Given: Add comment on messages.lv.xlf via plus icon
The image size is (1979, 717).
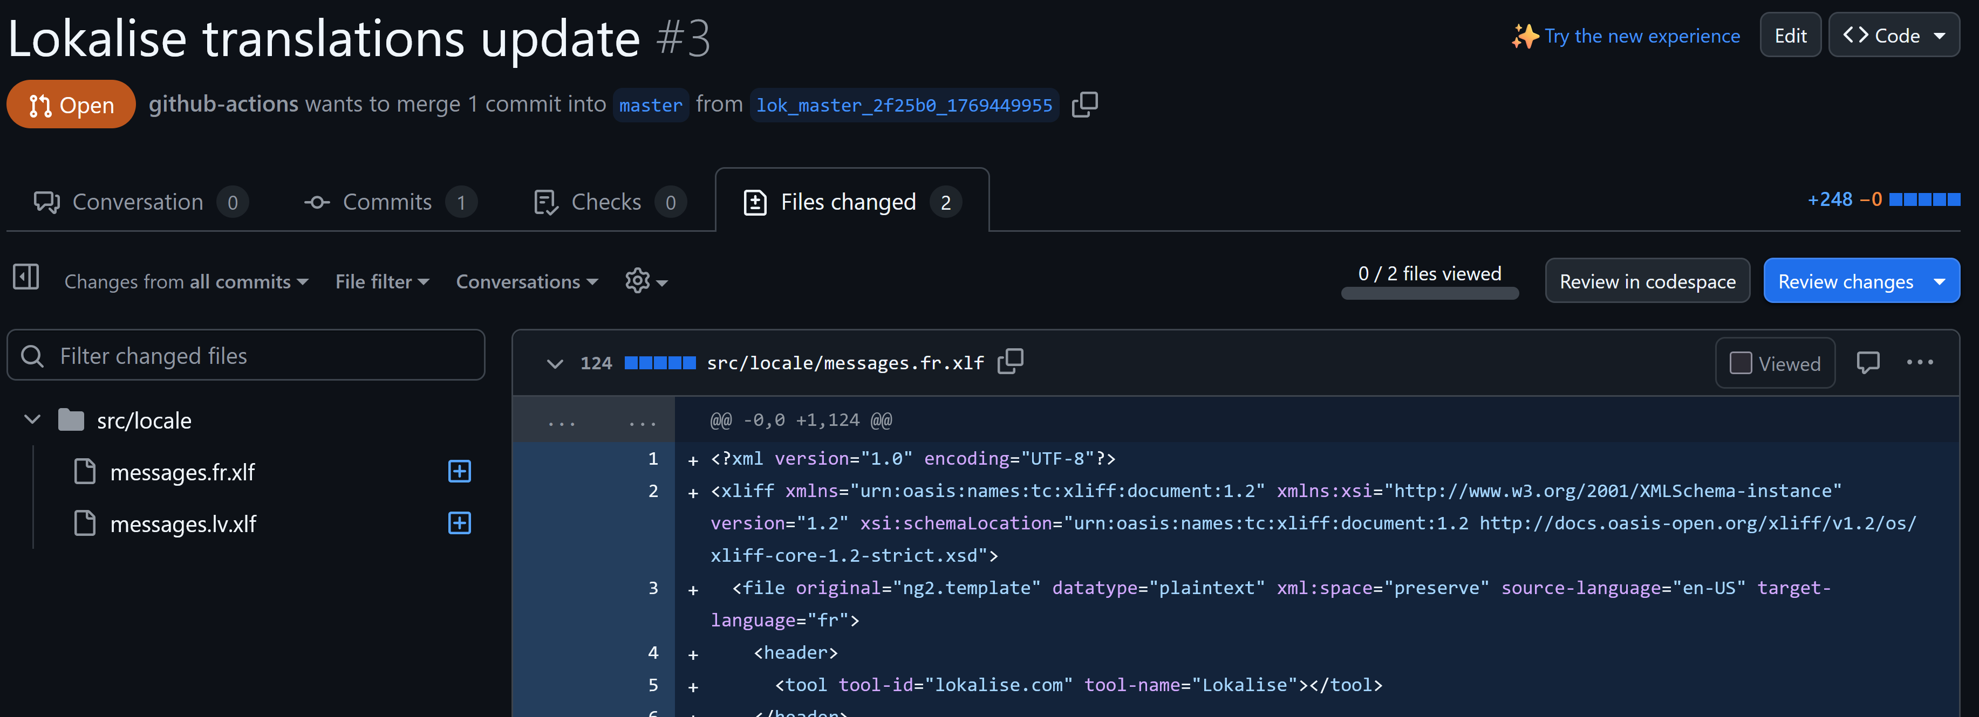Looking at the screenshot, I should click(459, 525).
